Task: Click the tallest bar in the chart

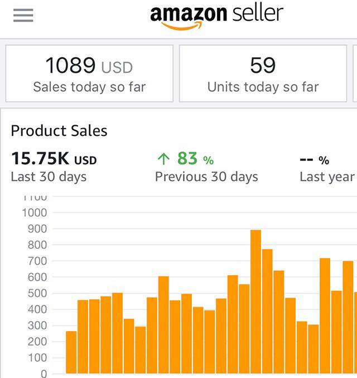Action: click(x=255, y=301)
